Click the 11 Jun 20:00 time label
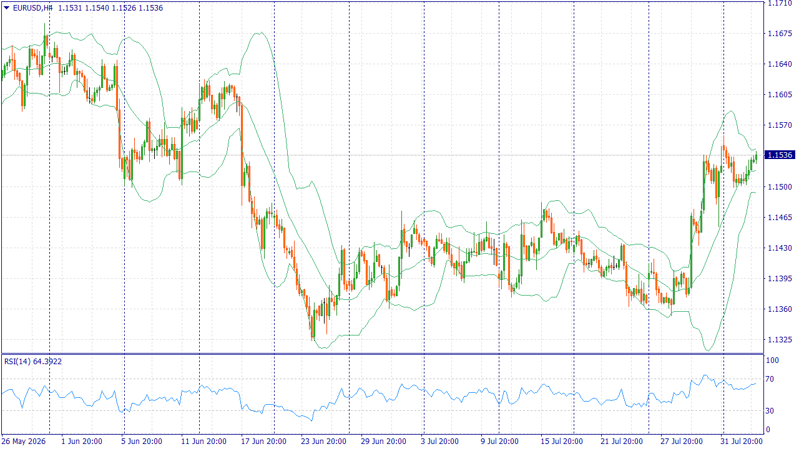799x449 pixels. tap(203, 442)
